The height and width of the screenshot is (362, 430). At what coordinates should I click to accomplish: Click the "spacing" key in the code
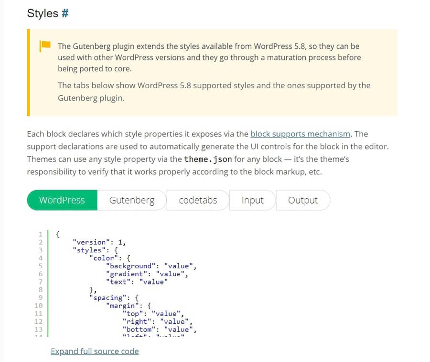coord(105,298)
